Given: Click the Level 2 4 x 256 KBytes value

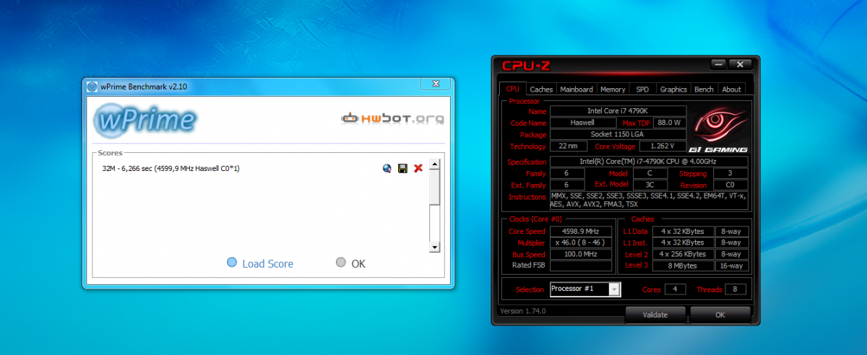Looking at the screenshot, I should [683, 254].
